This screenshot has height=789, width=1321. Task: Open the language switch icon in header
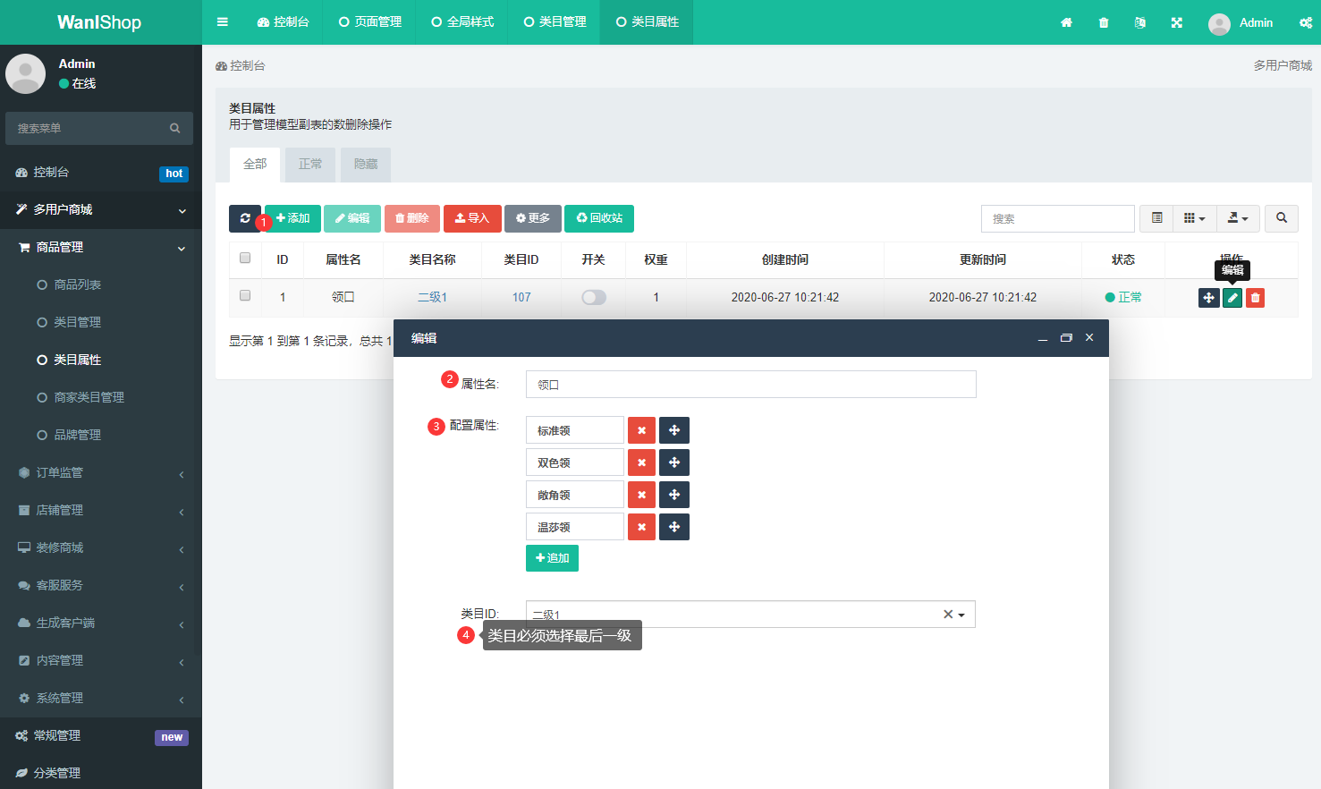(1140, 22)
